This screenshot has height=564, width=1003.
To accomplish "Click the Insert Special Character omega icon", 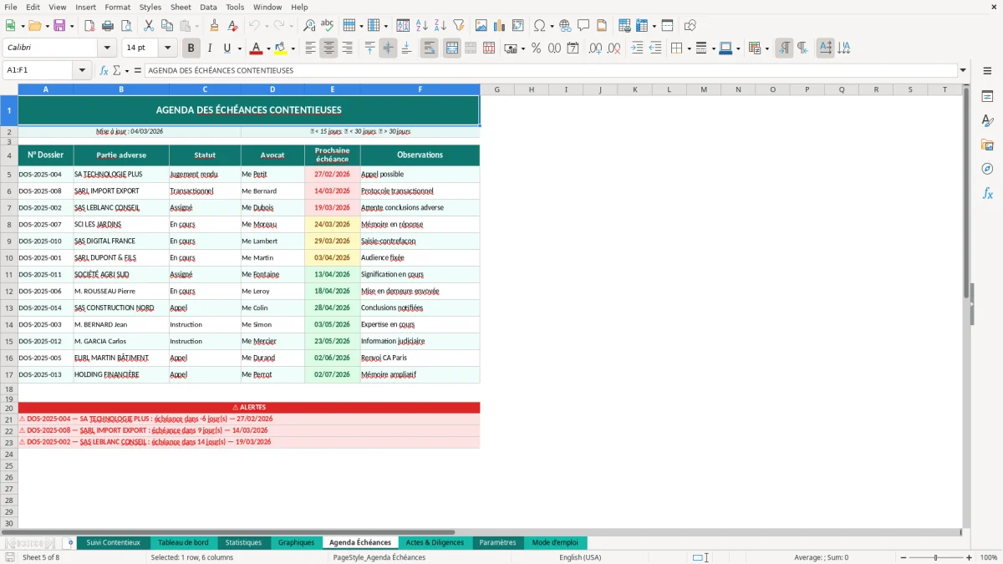I will 539,26.
